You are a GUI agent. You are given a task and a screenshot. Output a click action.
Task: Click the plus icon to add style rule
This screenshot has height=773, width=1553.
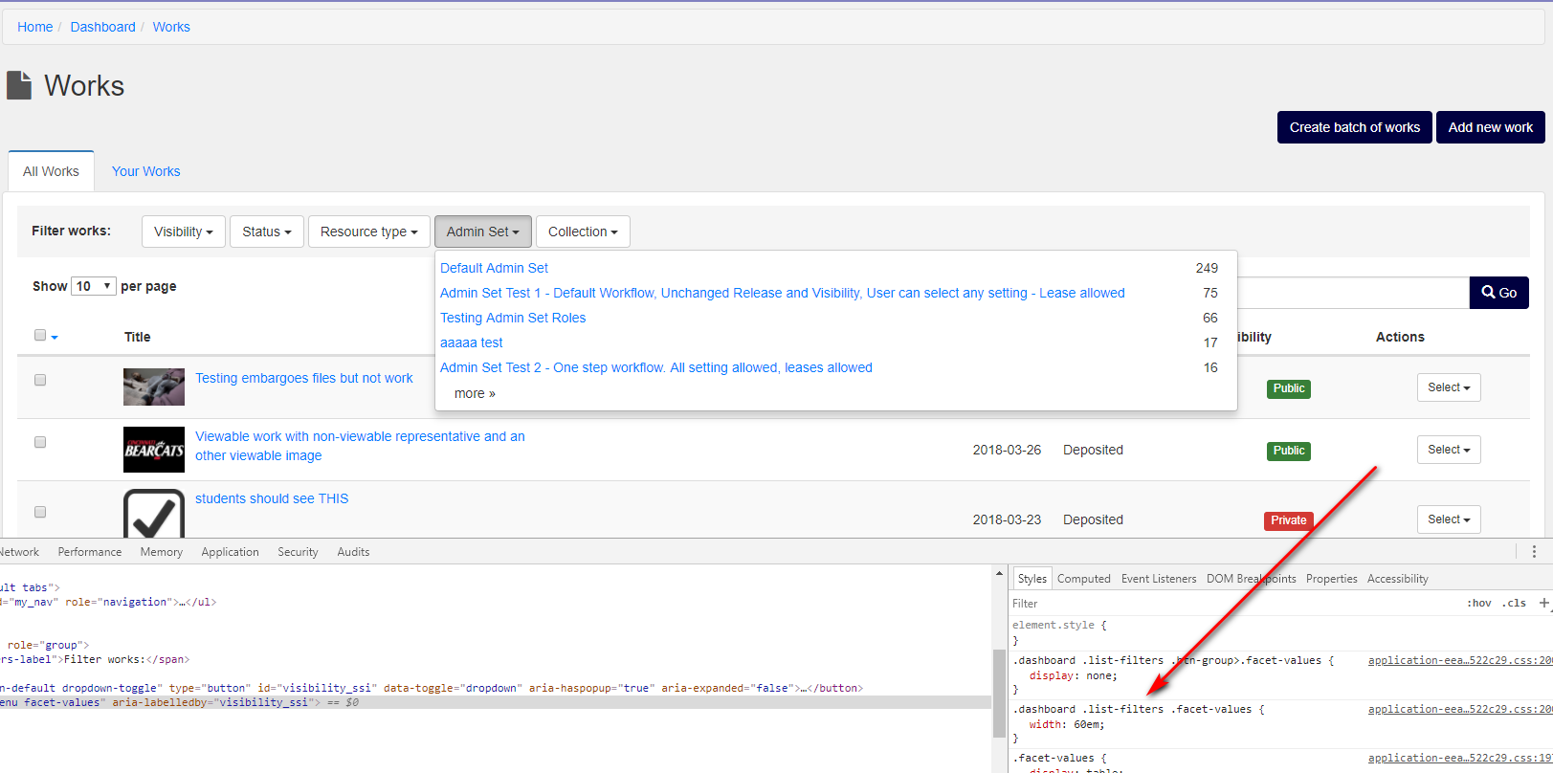(x=1543, y=603)
